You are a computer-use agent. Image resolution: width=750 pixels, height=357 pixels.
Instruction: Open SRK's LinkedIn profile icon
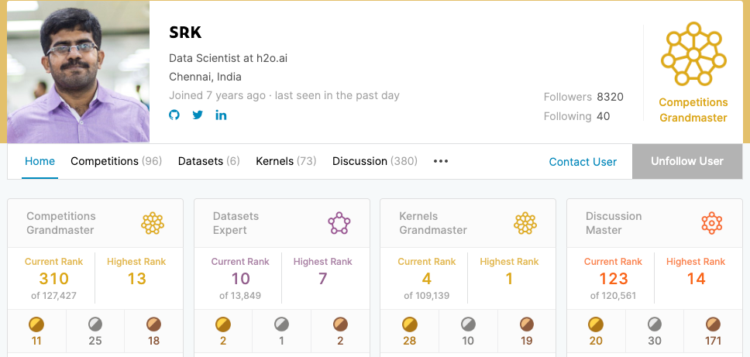[221, 115]
